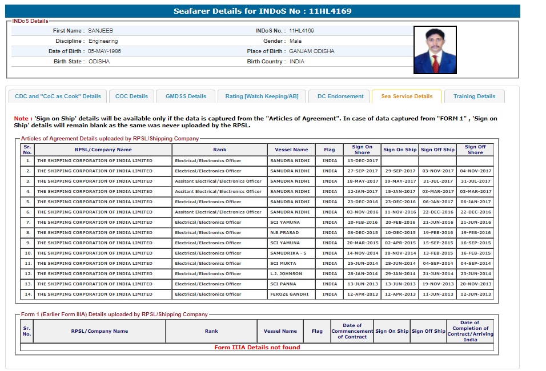The image size is (546, 371).
Task: Click the Vessel Name header in Articles table
Action: pyautogui.click(x=291, y=150)
